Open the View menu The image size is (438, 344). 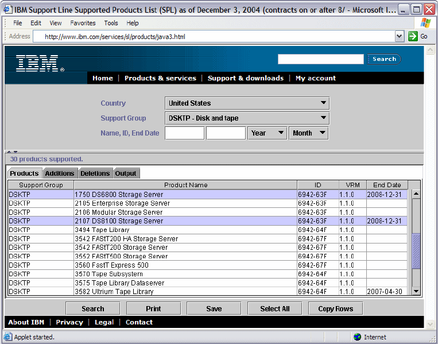point(56,23)
